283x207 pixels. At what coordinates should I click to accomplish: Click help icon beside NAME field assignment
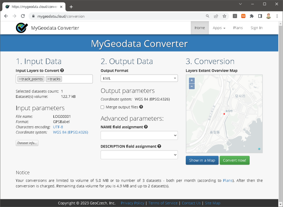[146, 127]
